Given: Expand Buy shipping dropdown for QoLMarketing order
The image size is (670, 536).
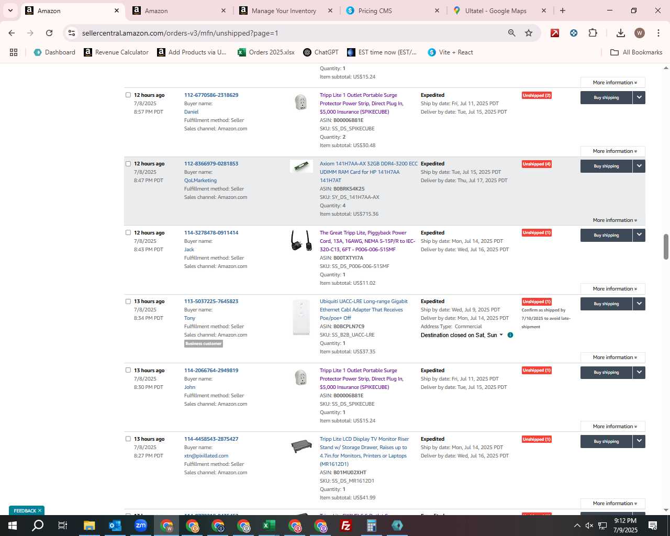Looking at the screenshot, I should (639, 166).
